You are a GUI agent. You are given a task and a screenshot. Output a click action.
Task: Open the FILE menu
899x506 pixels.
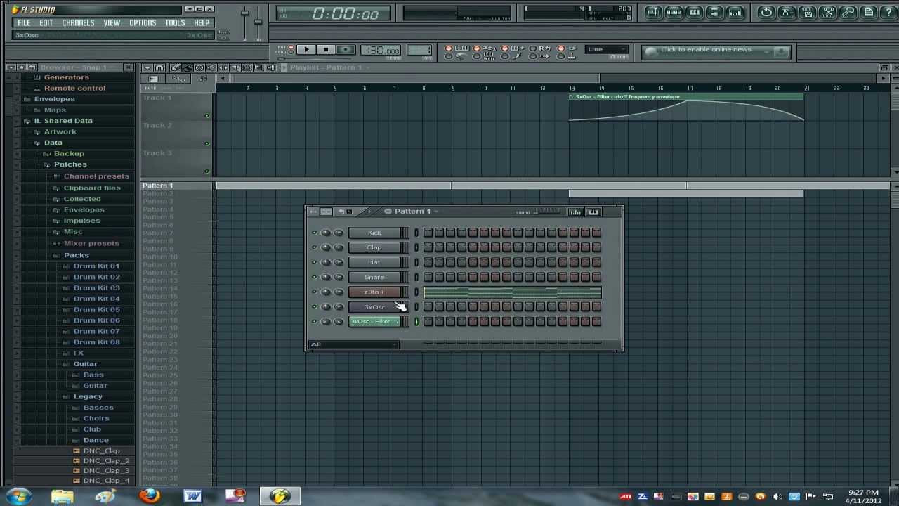click(x=24, y=22)
